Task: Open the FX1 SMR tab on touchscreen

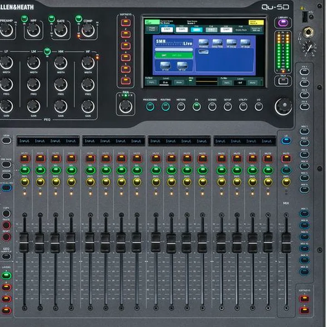Action: point(167,29)
